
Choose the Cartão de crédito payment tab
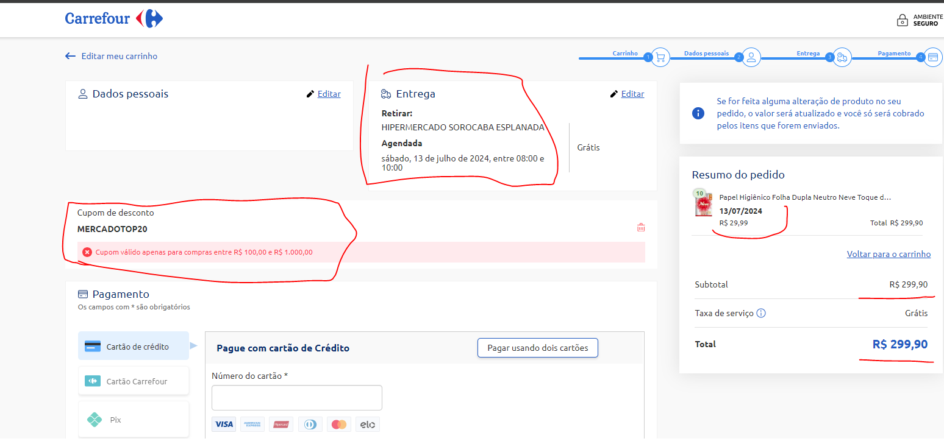tap(134, 346)
